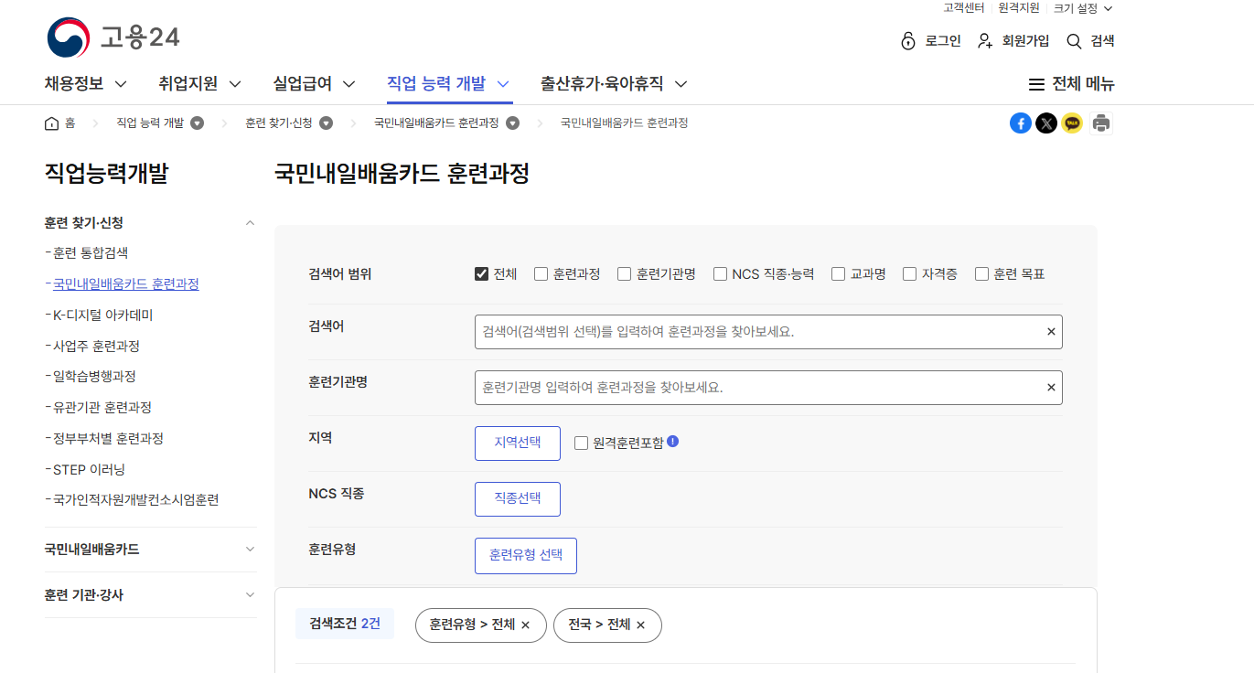Click the 고용24 logo

click(x=113, y=38)
